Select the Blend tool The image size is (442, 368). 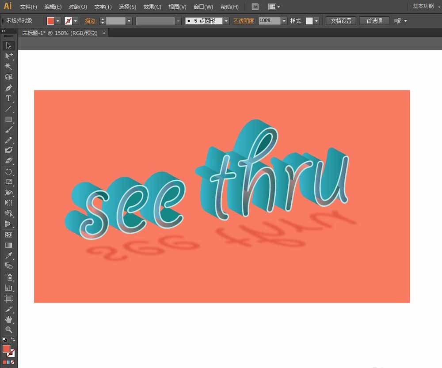click(x=8, y=266)
